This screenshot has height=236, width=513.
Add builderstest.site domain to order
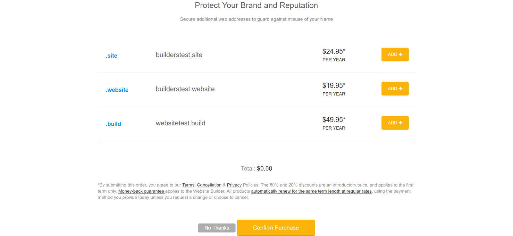pos(395,55)
